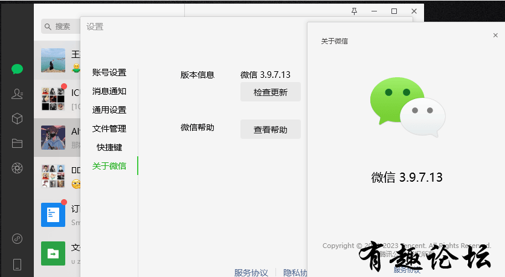The image size is (505, 277).
Task: Click the 搜索 search field in chat list
Action: [x=60, y=27]
